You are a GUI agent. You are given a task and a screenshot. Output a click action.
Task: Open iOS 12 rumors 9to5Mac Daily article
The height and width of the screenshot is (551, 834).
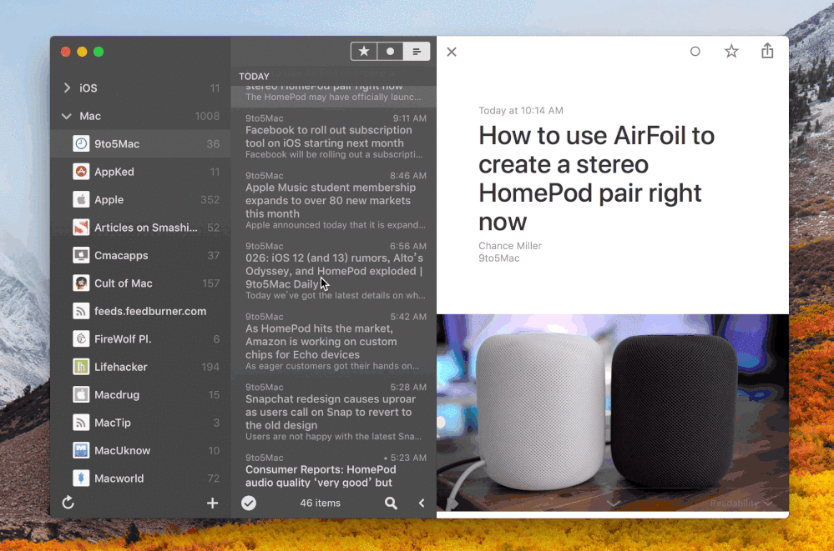coord(334,271)
